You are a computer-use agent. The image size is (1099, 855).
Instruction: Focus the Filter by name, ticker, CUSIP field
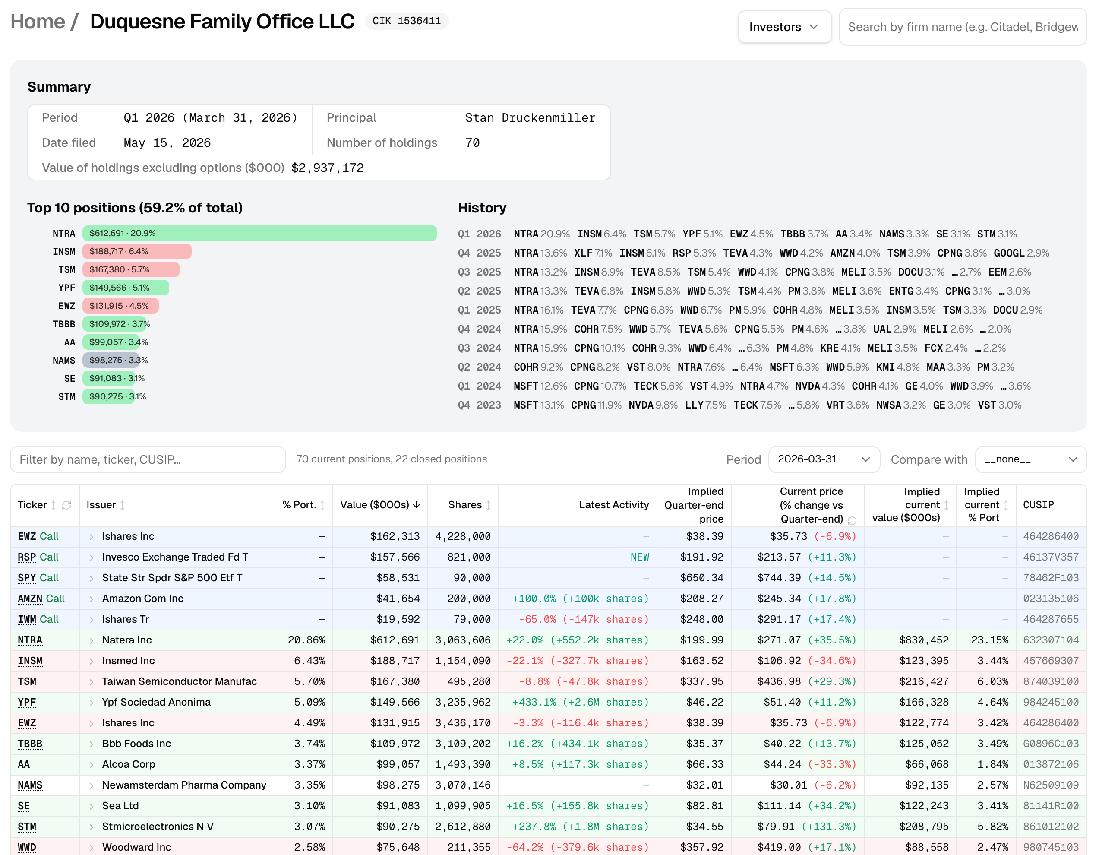(x=148, y=459)
